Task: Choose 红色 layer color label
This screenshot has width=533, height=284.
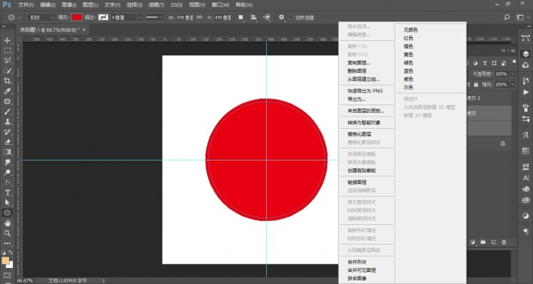Action: (408, 38)
